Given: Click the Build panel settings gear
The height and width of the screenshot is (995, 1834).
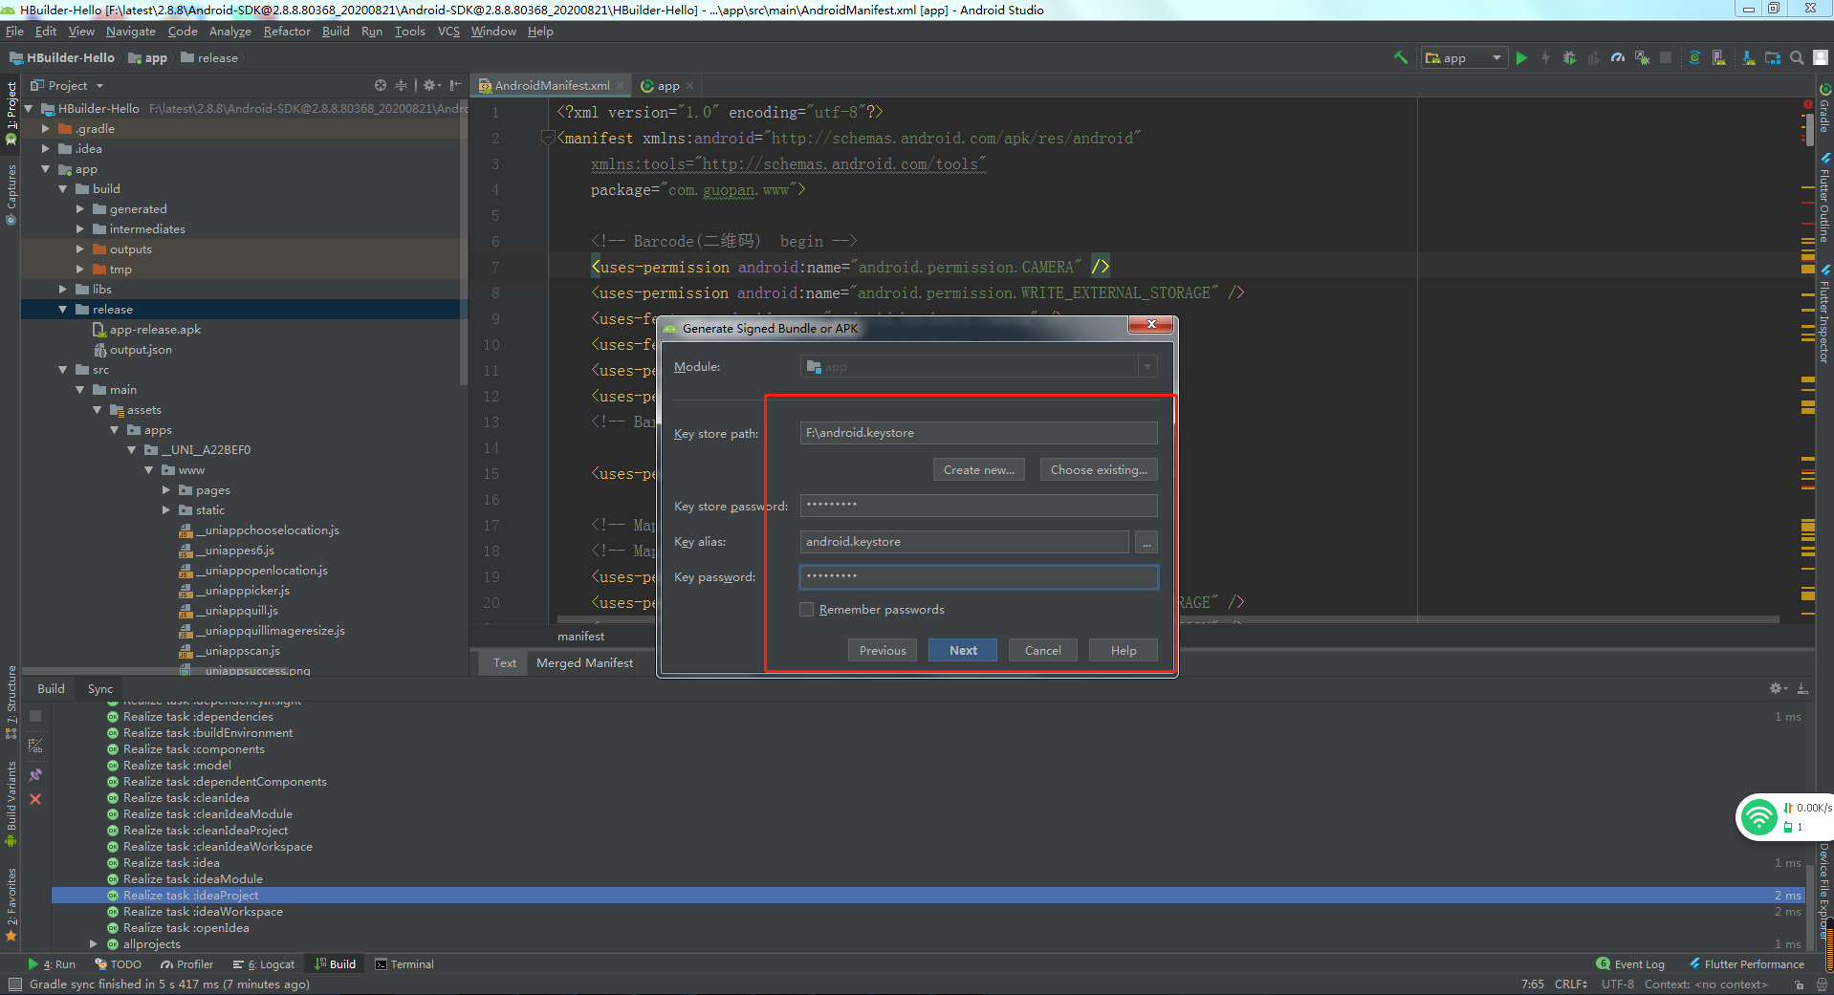Looking at the screenshot, I should pyautogui.click(x=1778, y=688).
